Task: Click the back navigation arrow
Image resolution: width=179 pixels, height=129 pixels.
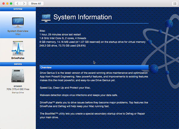Action: (18, 4)
